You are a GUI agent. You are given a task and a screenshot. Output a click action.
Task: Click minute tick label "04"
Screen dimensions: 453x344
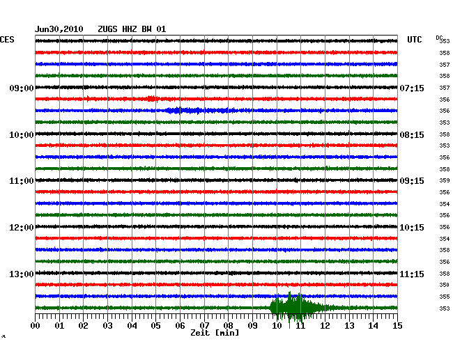click(x=132, y=325)
